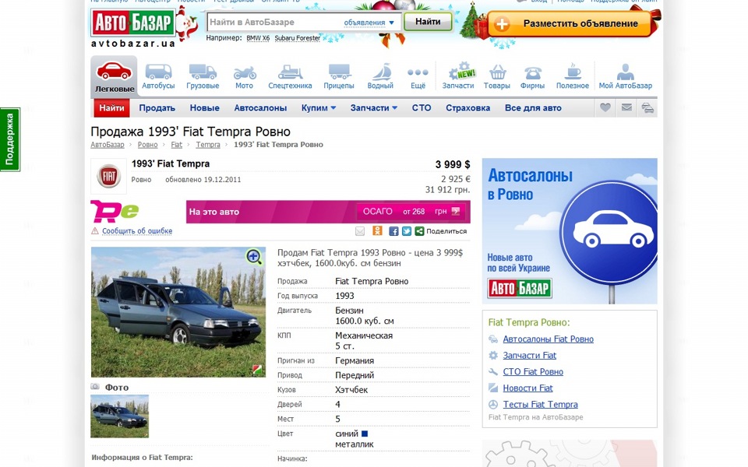Click the green Найти search button
This screenshot has width=748, height=467.
pos(428,22)
